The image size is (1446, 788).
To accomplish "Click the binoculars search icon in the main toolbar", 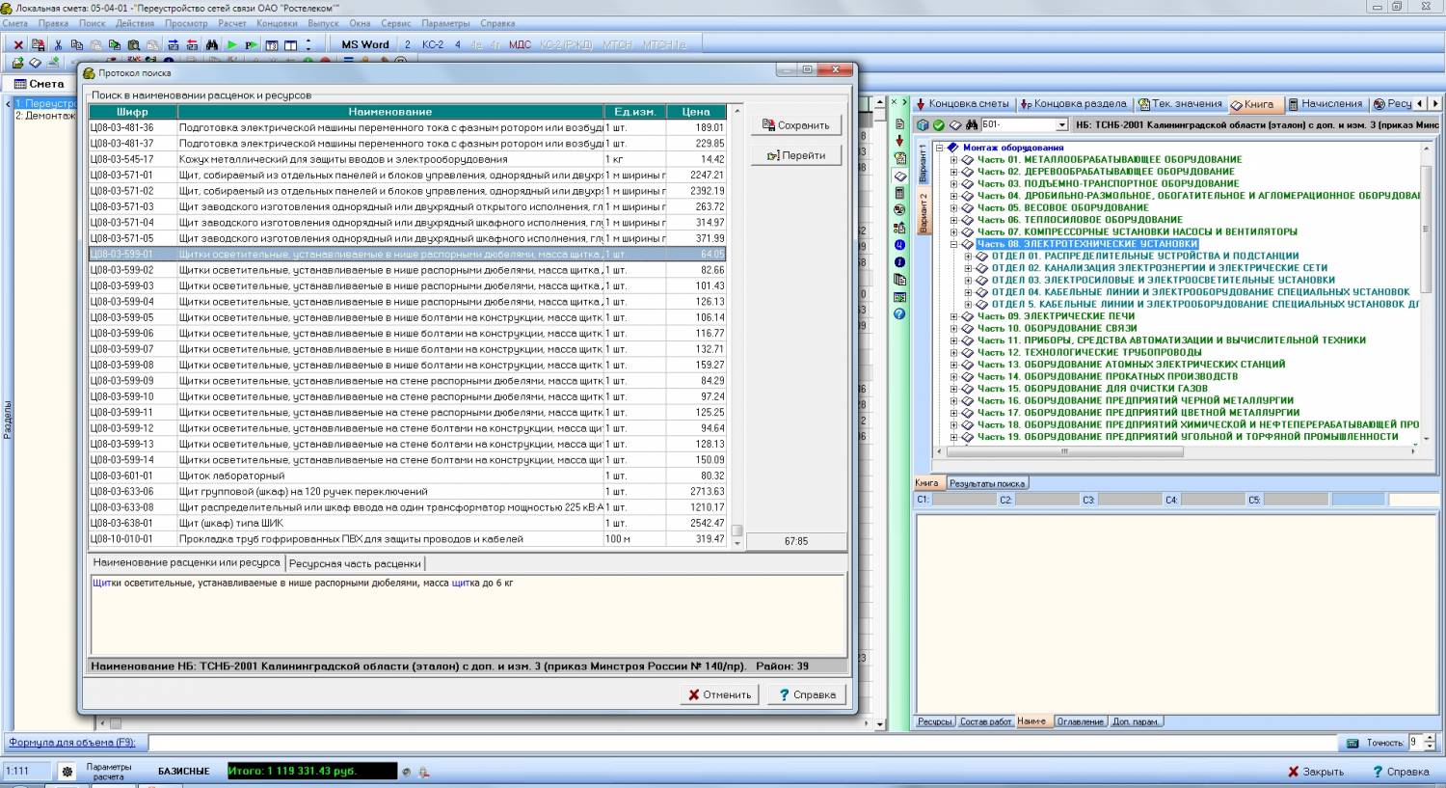I will [211, 44].
